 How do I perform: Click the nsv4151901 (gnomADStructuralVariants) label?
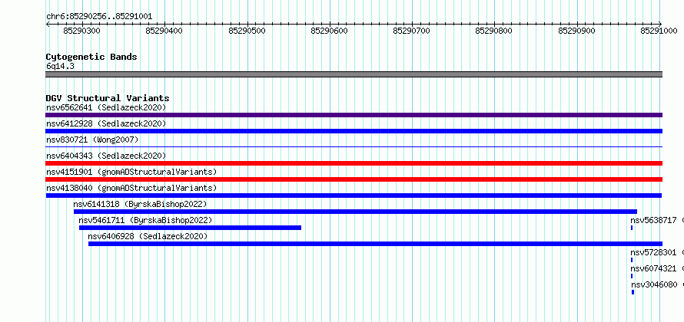131,172
